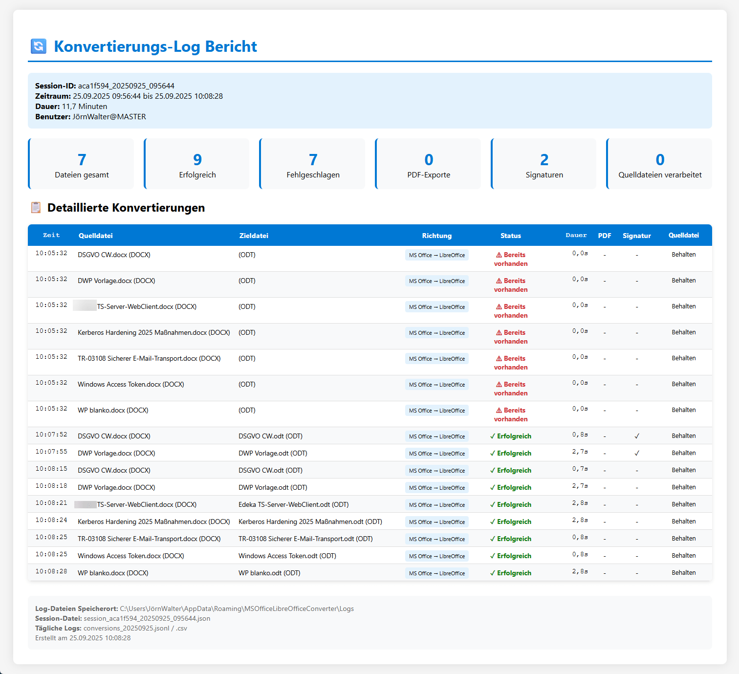This screenshot has width=739, height=674.
Task: Click the blue sync icon beside the report title
Action: (x=39, y=46)
